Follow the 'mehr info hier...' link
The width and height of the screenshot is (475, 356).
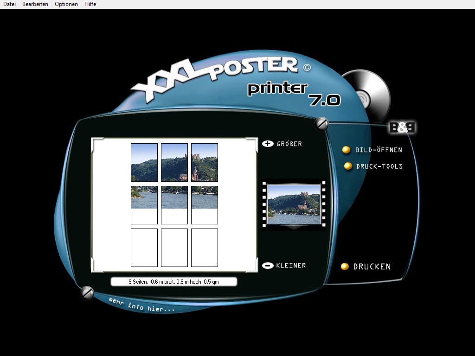click(x=142, y=305)
